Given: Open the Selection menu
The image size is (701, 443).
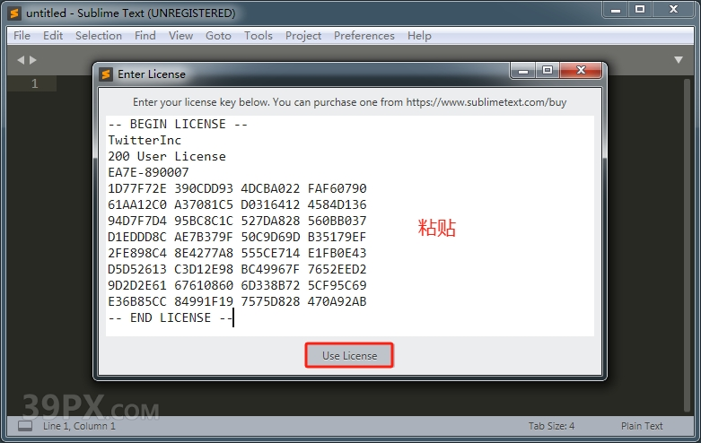Looking at the screenshot, I should click(x=99, y=36).
